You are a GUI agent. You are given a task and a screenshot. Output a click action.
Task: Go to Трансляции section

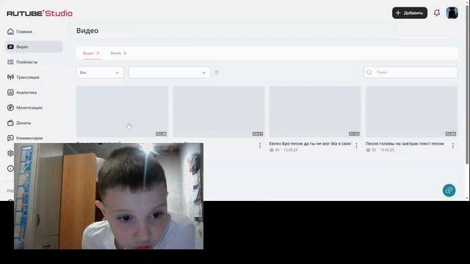[23, 77]
